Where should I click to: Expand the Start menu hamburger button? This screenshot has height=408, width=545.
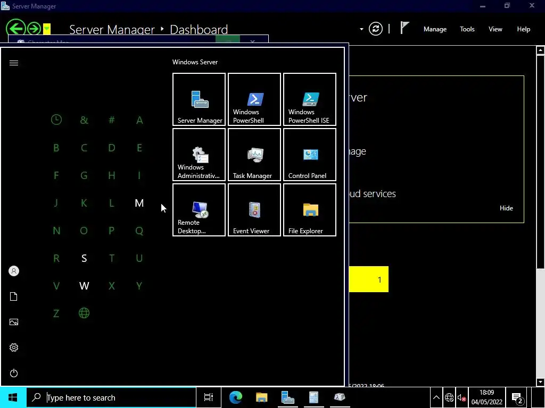13,63
